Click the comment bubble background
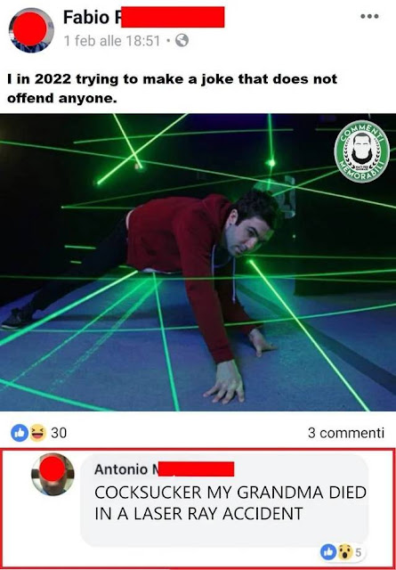Image resolution: width=396 pixels, height=570 pixels. (x=224, y=501)
